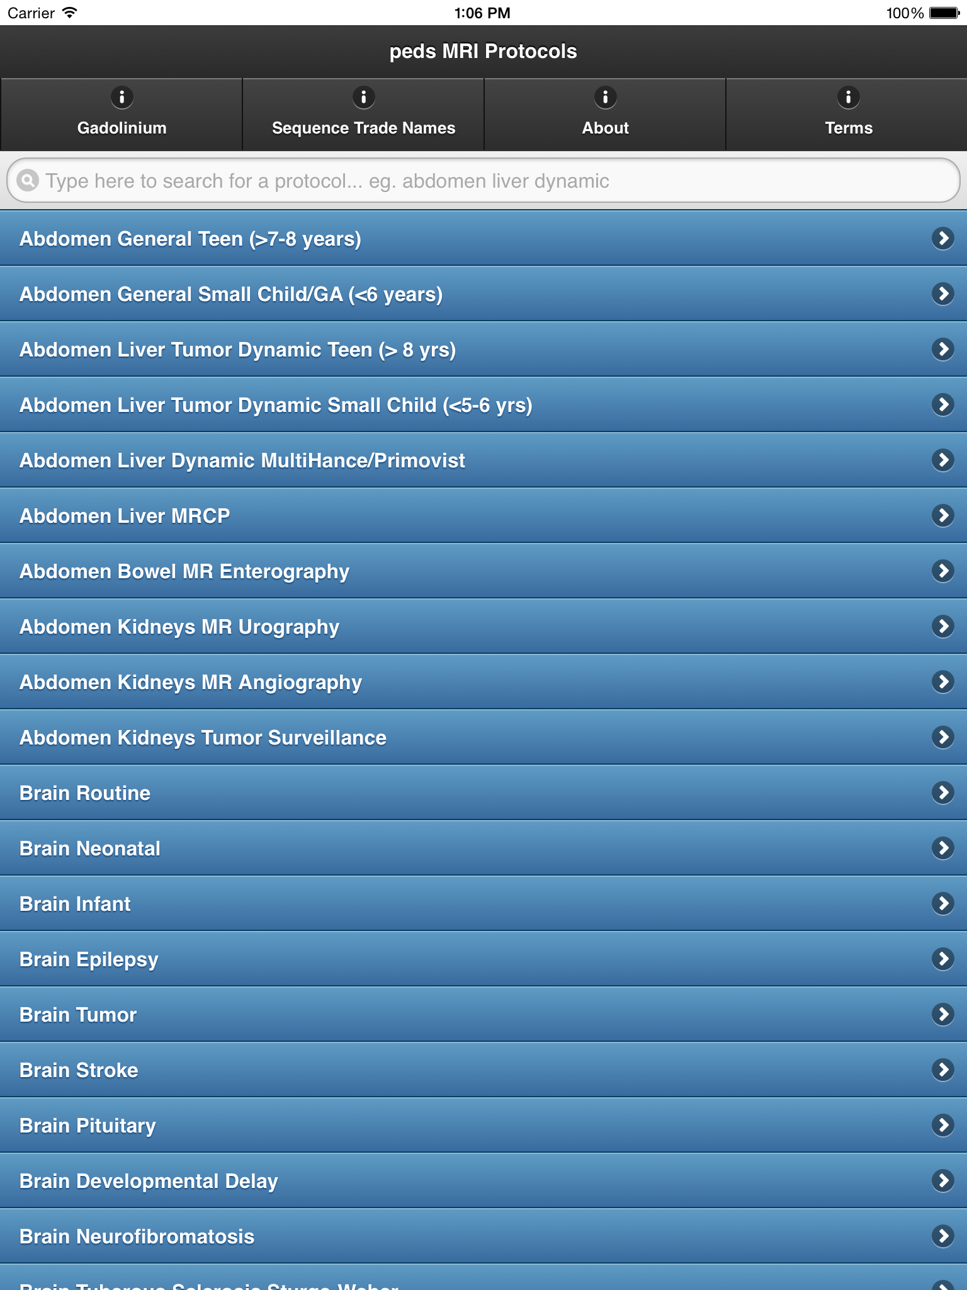Viewport: 967px width, 1290px height.
Task: Click the info icon above Gadolinium
Action: point(122,97)
